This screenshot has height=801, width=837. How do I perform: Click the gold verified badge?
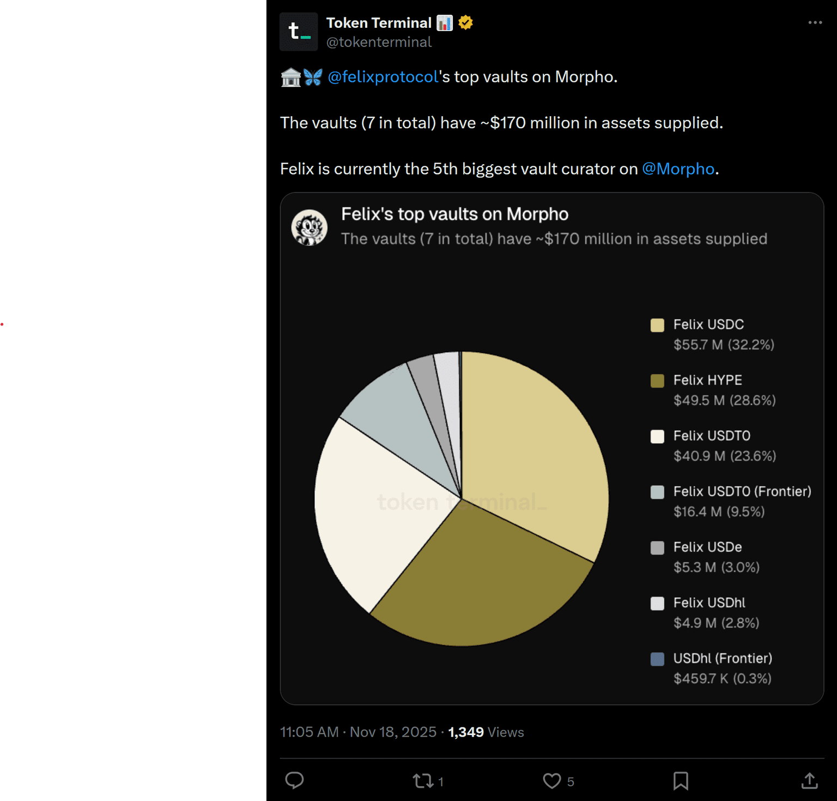coord(465,22)
